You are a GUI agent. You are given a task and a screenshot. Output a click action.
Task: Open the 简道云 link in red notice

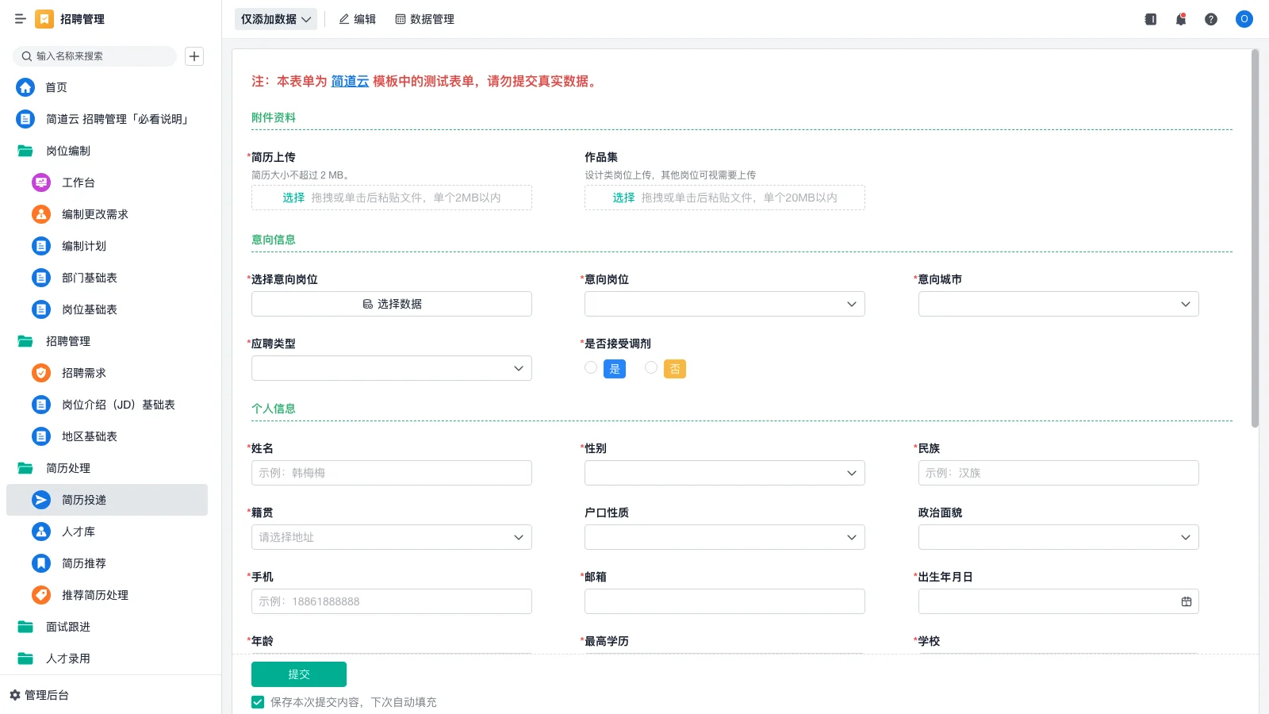[x=349, y=81]
